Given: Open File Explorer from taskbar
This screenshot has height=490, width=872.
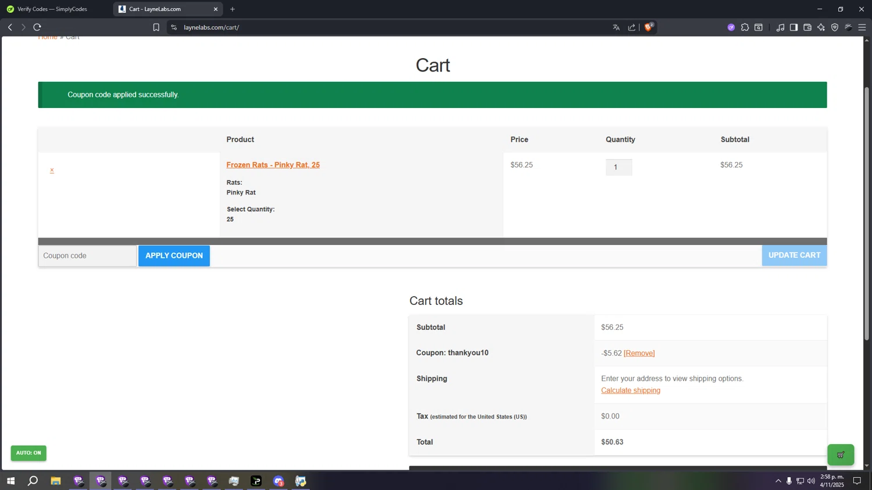Looking at the screenshot, I should 56,481.
